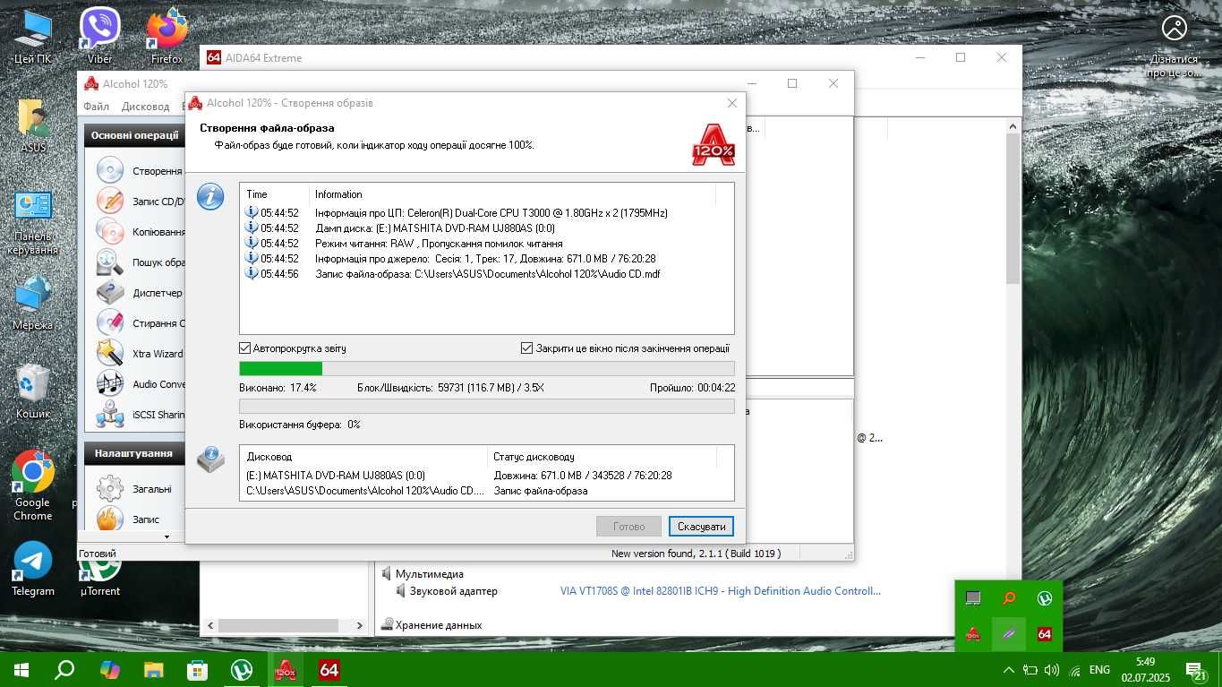Select the Кошик recycle bin
Viewport: 1222px width, 687px height.
tap(33, 391)
